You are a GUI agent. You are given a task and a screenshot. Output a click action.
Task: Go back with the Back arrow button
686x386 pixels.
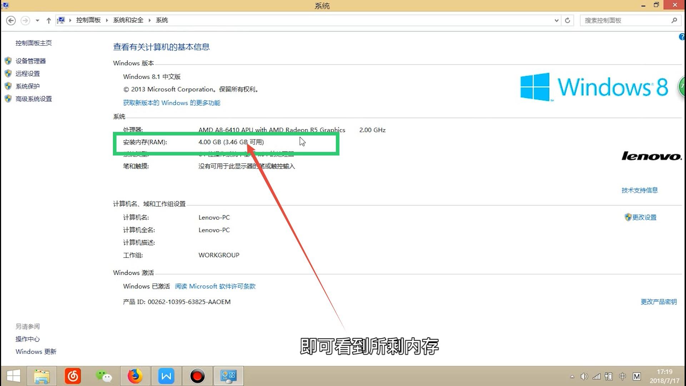pyautogui.click(x=11, y=20)
